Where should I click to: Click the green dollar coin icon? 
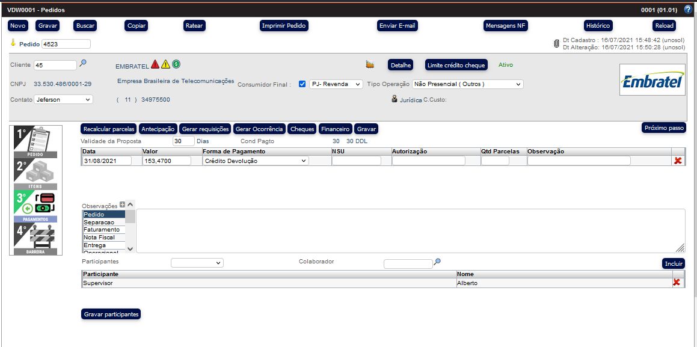(176, 64)
